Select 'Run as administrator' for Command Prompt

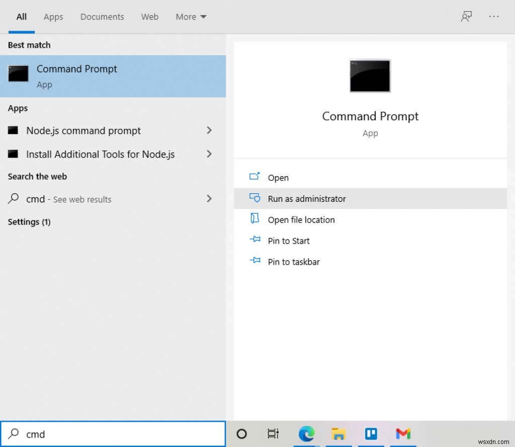(307, 198)
